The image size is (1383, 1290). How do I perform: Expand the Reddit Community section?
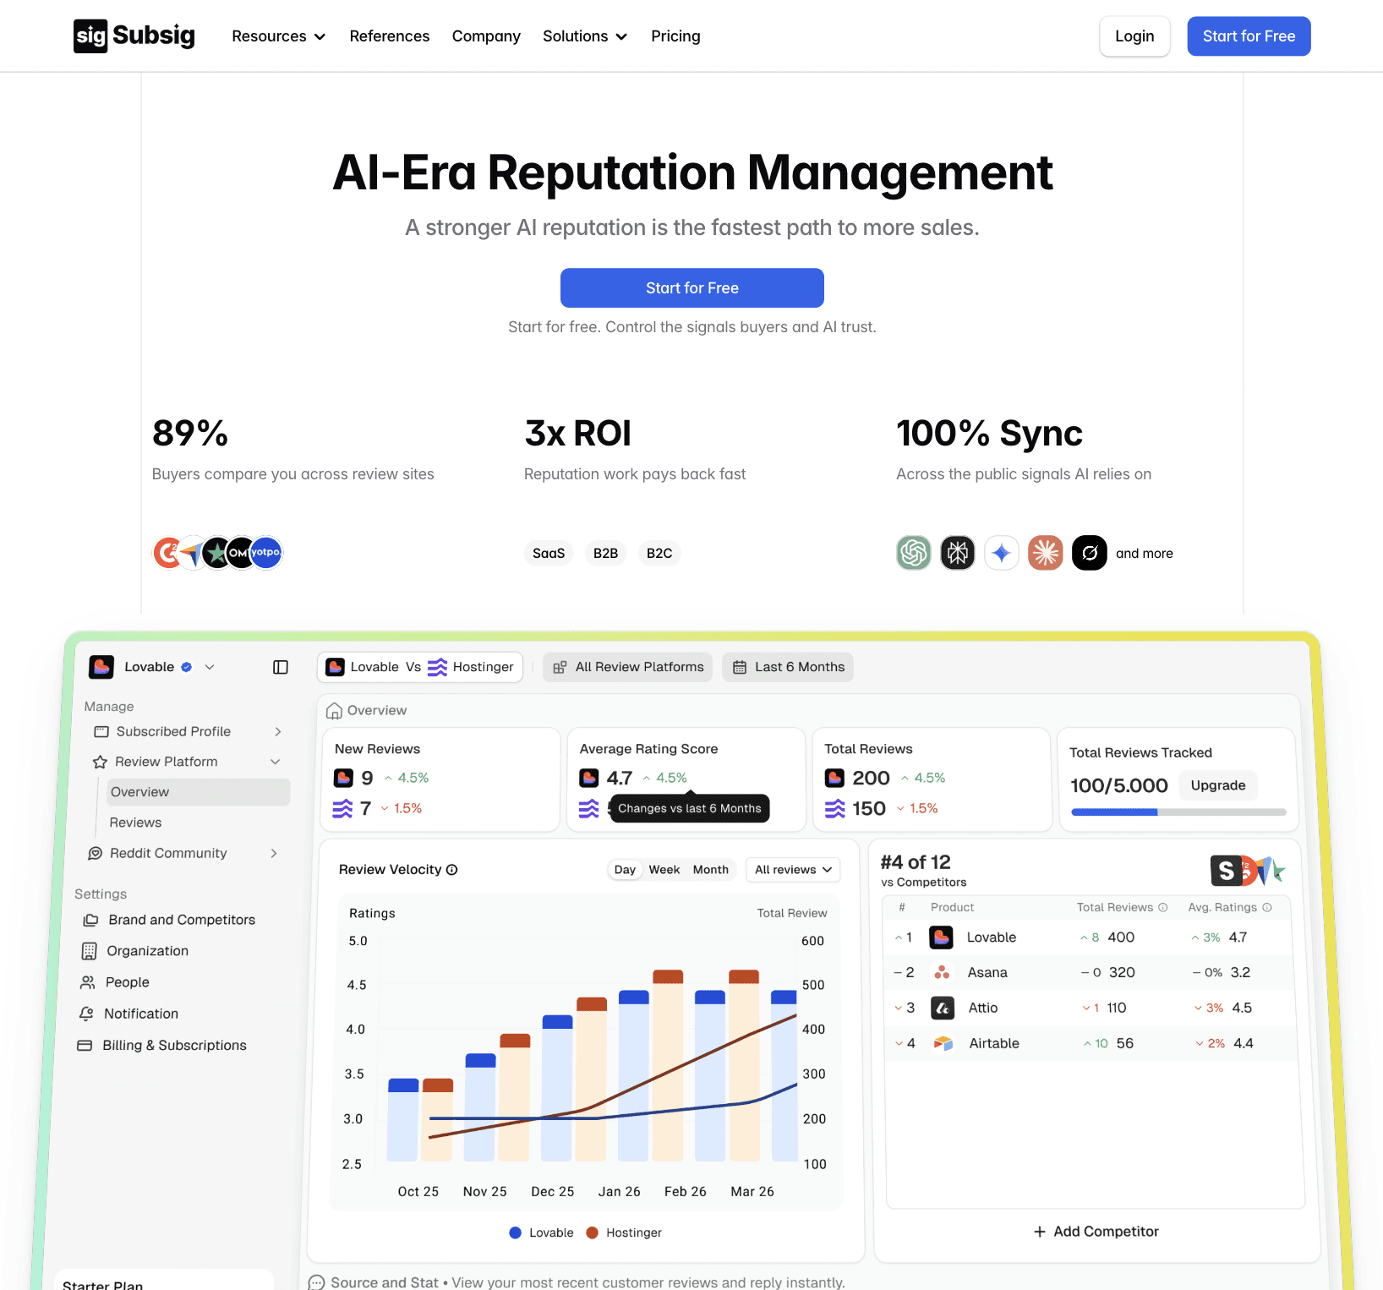pyautogui.click(x=274, y=854)
